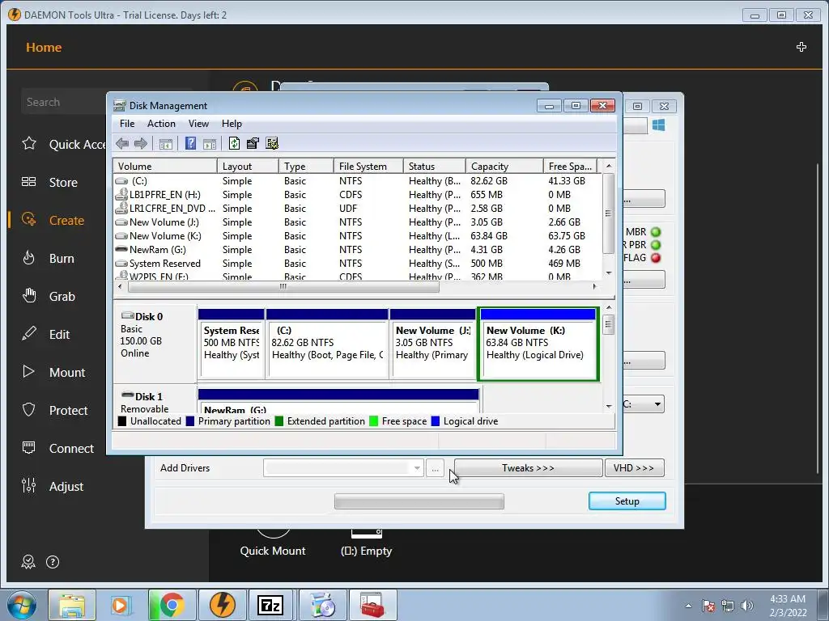Open Help via the blue question mark icon
The image size is (829, 621).
tap(190, 143)
